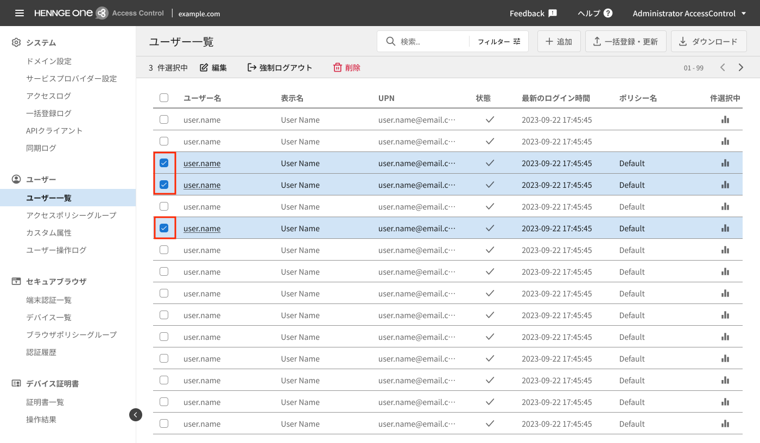This screenshot has height=443, width=760.
Task: Sort by the 状態 column header
Action: (x=483, y=98)
